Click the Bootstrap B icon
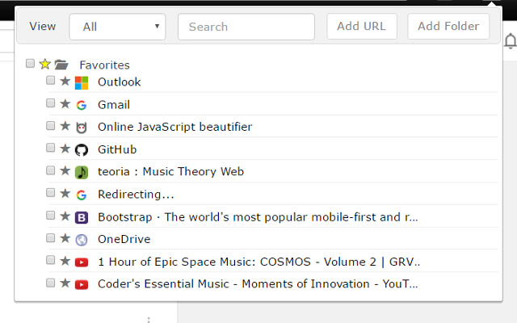Viewport: 517px width, 323px height. [x=81, y=217]
